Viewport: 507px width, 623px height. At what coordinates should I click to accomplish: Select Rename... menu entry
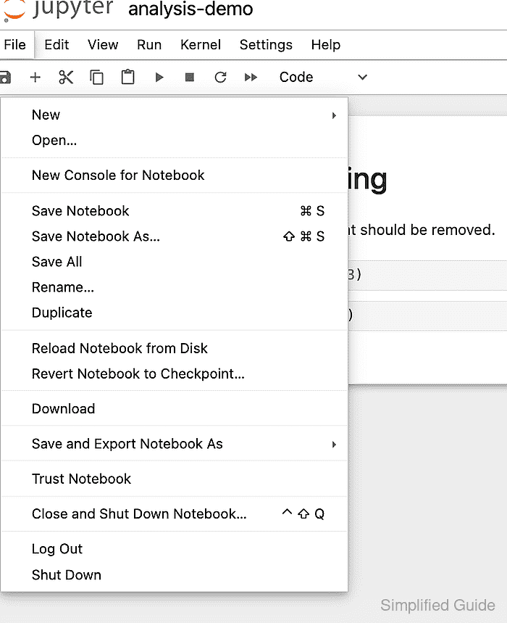click(x=174, y=287)
